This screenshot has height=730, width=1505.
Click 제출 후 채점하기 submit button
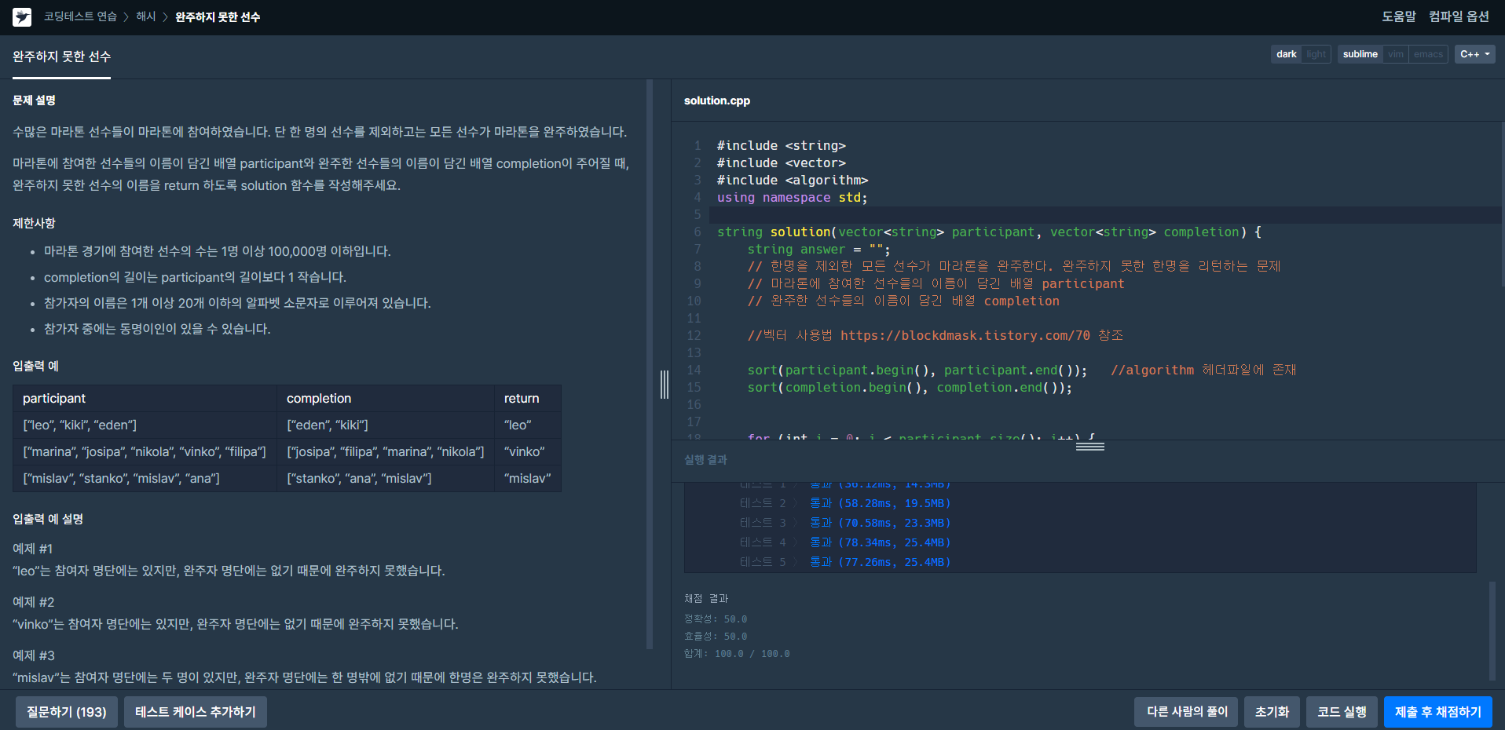point(1437,712)
